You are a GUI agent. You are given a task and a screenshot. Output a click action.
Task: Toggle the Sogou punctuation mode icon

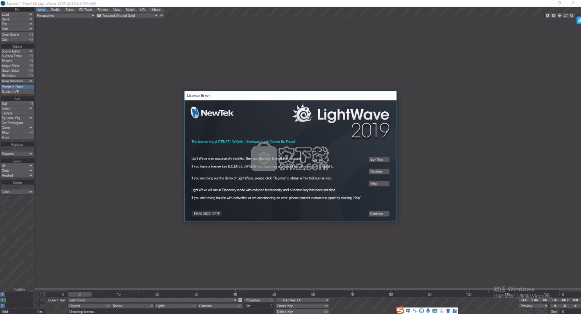coord(415,311)
